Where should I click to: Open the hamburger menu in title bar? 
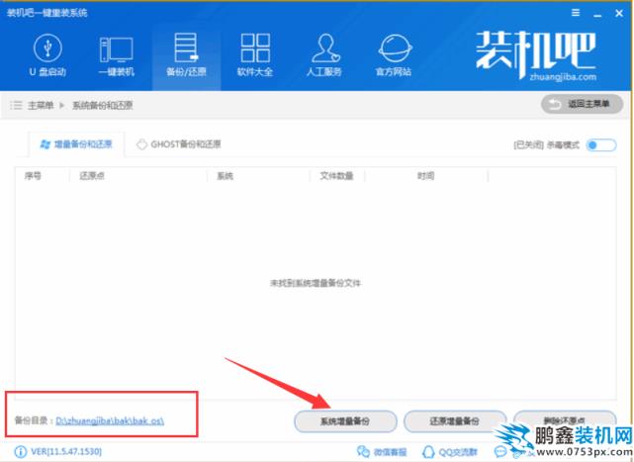click(x=576, y=13)
